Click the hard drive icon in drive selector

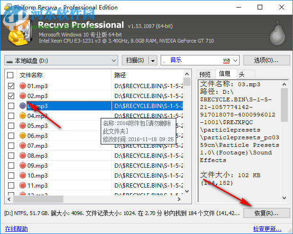pyautogui.click(x=9, y=61)
